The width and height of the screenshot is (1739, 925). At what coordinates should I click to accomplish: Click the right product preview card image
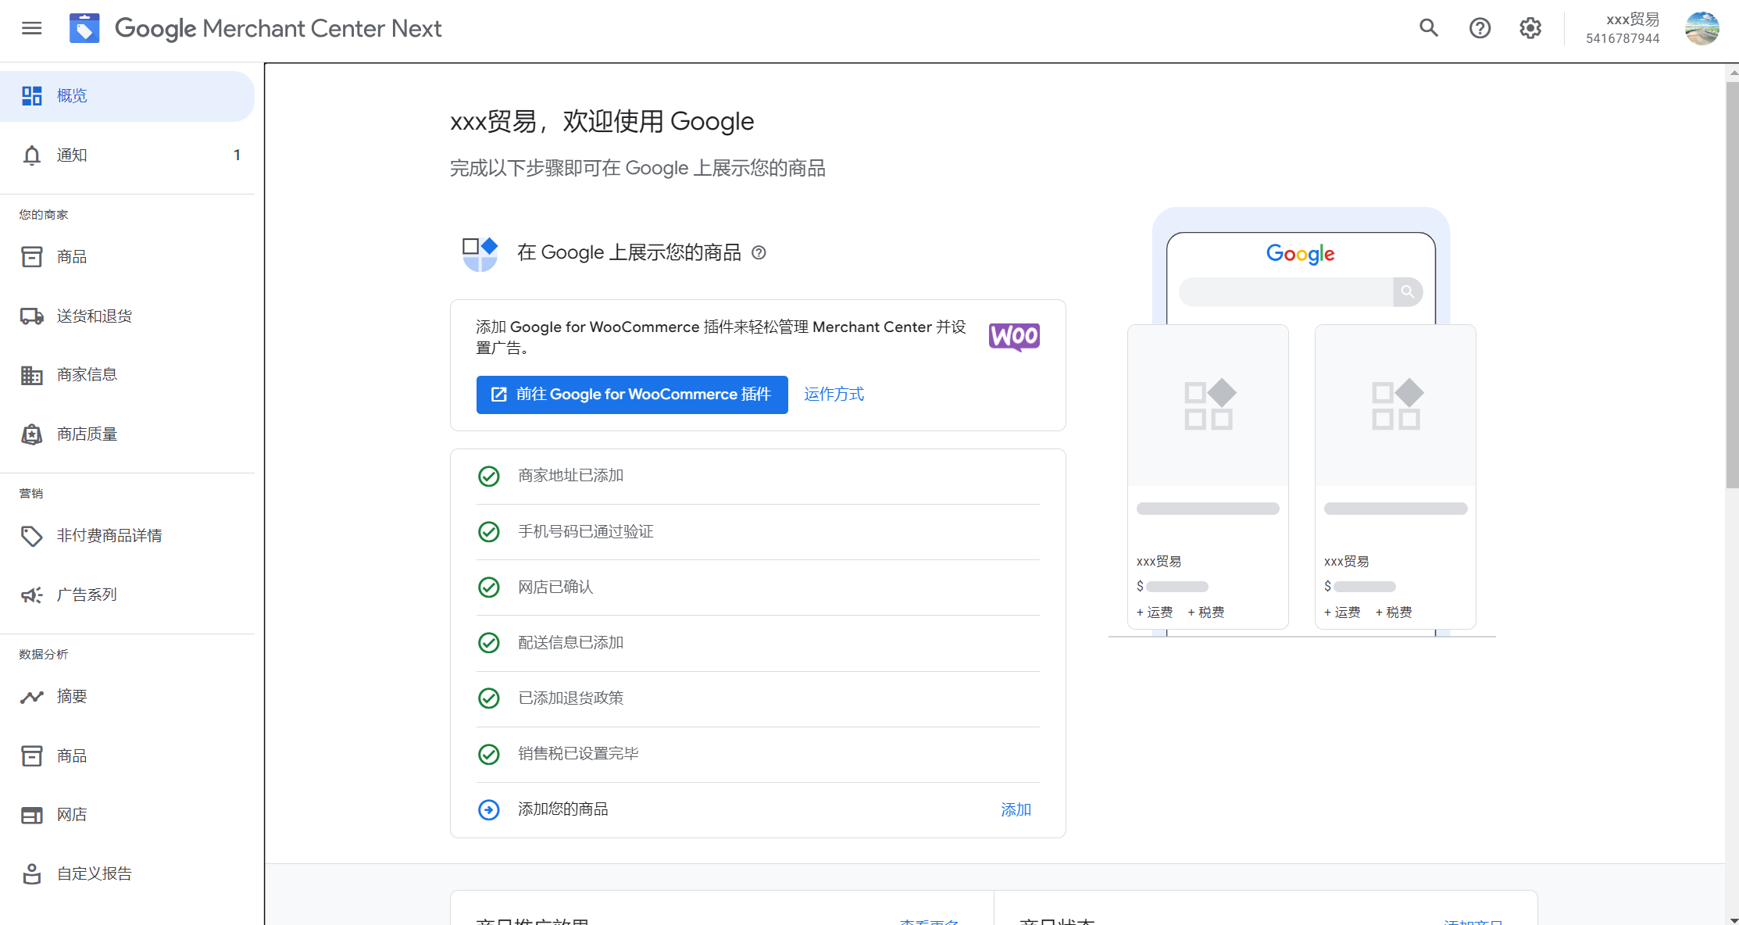[x=1395, y=405]
